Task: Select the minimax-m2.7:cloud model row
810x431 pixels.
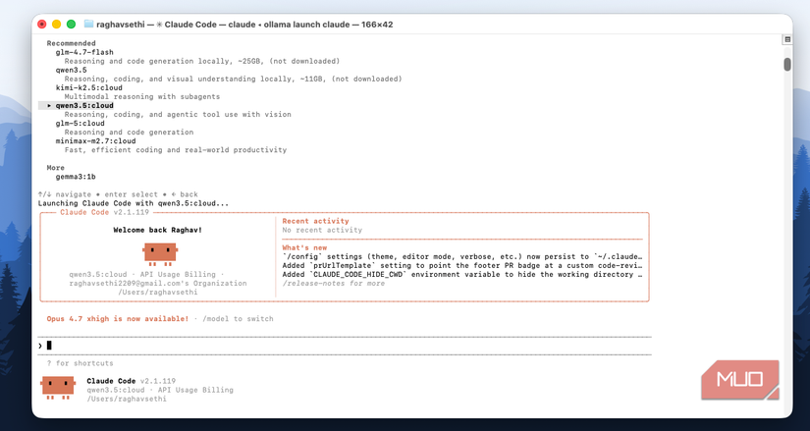Action: click(x=95, y=141)
